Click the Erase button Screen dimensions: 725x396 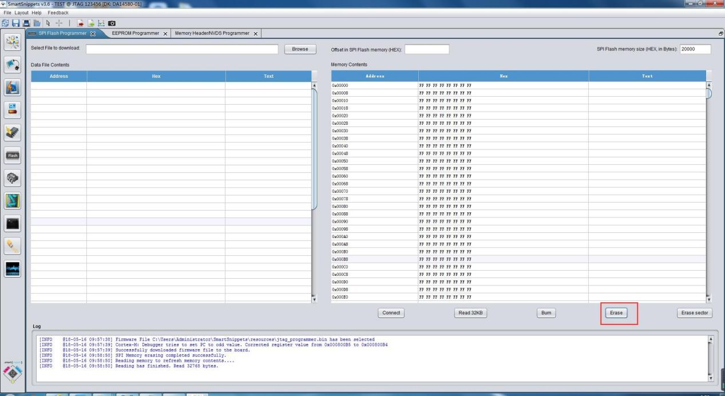(x=616, y=313)
